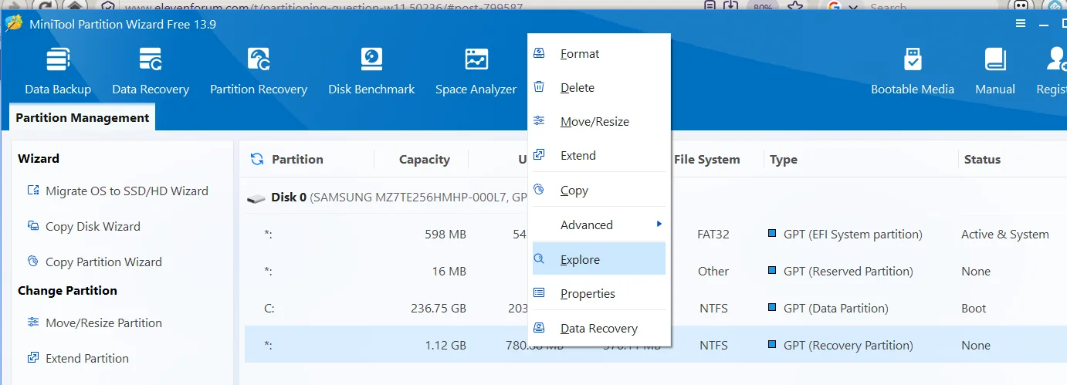The height and width of the screenshot is (385, 1067).
Task: Open the Copy Disk Wizard
Action: pos(83,227)
